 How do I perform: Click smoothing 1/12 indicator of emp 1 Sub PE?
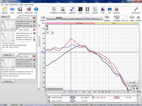[x=117, y=98]
